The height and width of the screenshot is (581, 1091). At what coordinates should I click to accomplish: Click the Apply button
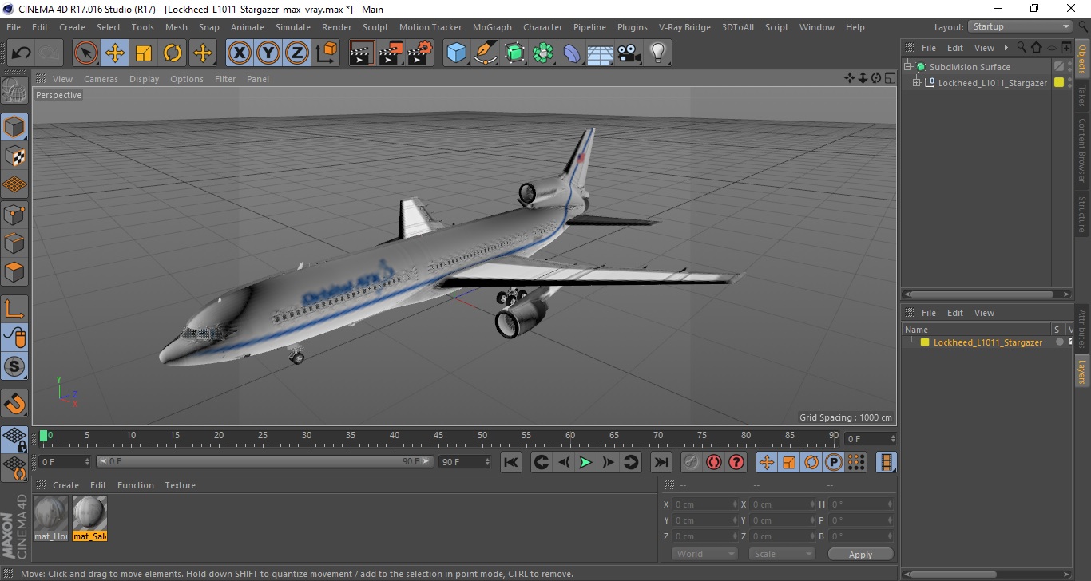point(860,554)
